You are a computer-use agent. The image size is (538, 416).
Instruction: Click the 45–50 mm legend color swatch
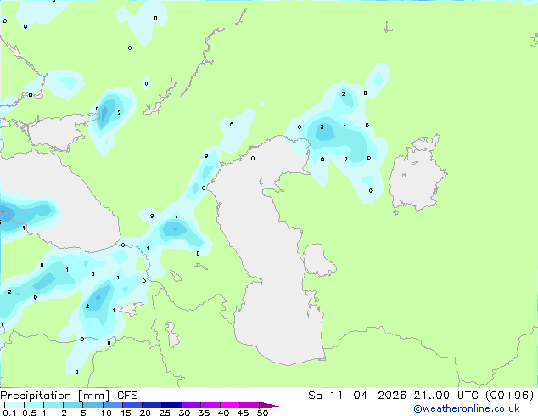[x=249, y=405]
